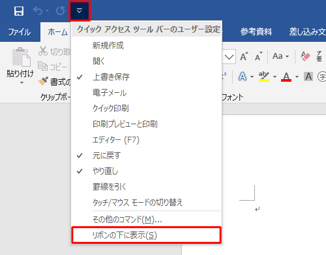The width and height of the screenshot is (326, 255).
Task: Open the font size dropdown arrow
Action: point(229,57)
